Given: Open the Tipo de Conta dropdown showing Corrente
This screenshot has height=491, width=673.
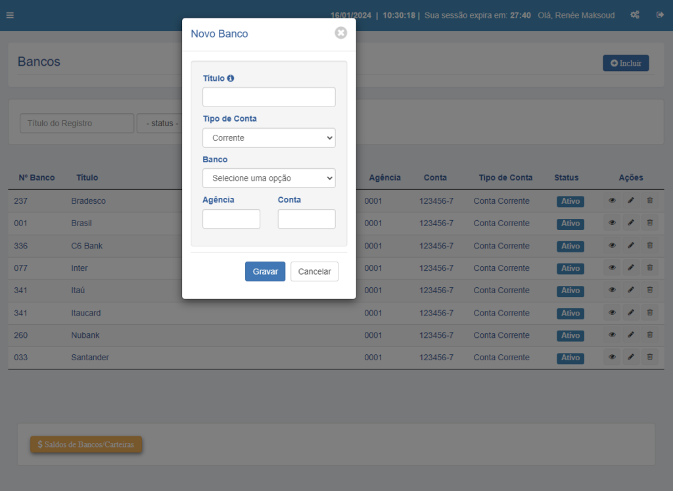Looking at the screenshot, I should pyautogui.click(x=269, y=138).
